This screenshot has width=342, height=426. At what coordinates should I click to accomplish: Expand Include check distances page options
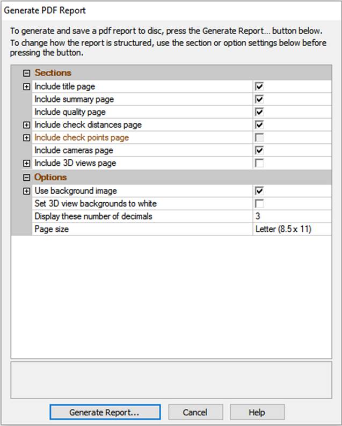click(x=26, y=125)
